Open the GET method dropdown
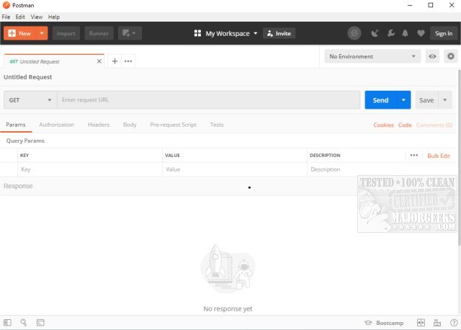Viewport: 461px width, 330px height. pos(30,100)
